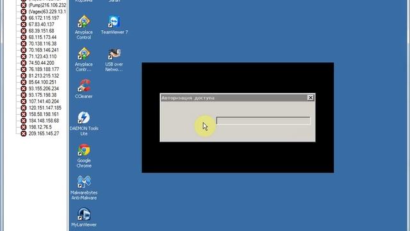This screenshot has height=231, width=410.
Task: Select the 158.58.198.161 host entry
Action: click(44, 114)
